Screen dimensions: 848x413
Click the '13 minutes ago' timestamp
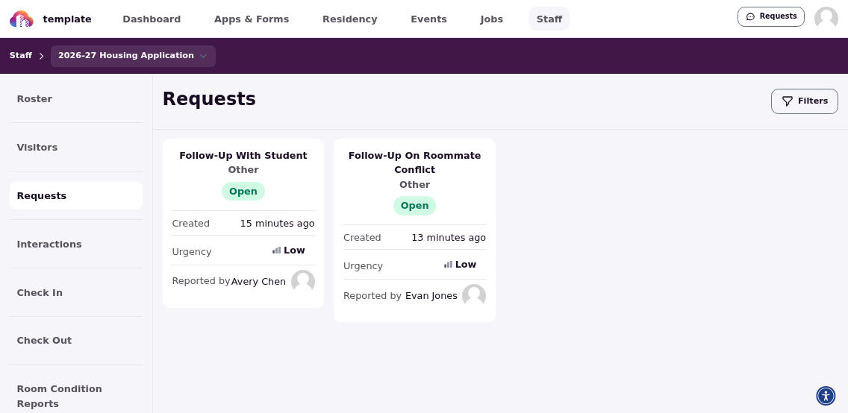pyautogui.click(x=449, y=238)
